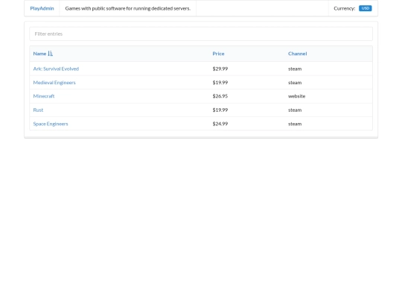This screenshot has height=302, width=402.
Task: Click the ascending sort icon beside Name
Action: click(x=51, y=54)
